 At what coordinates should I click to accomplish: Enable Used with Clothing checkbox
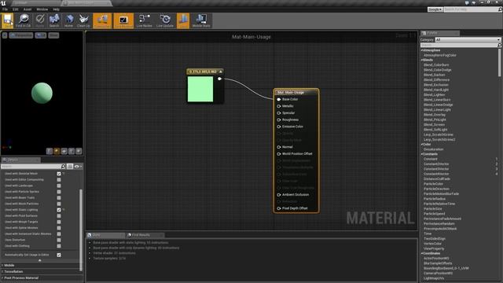(x=59, y=246)
